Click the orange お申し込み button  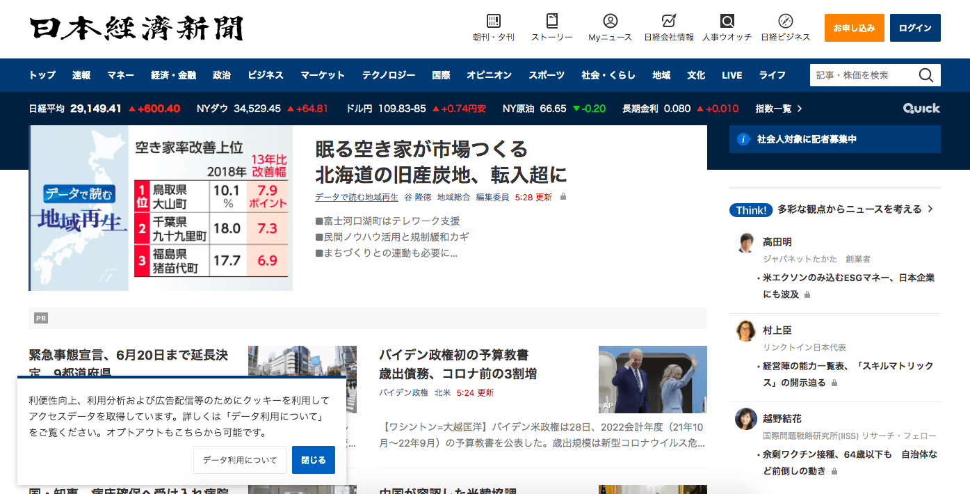click(x=854, y=28)
